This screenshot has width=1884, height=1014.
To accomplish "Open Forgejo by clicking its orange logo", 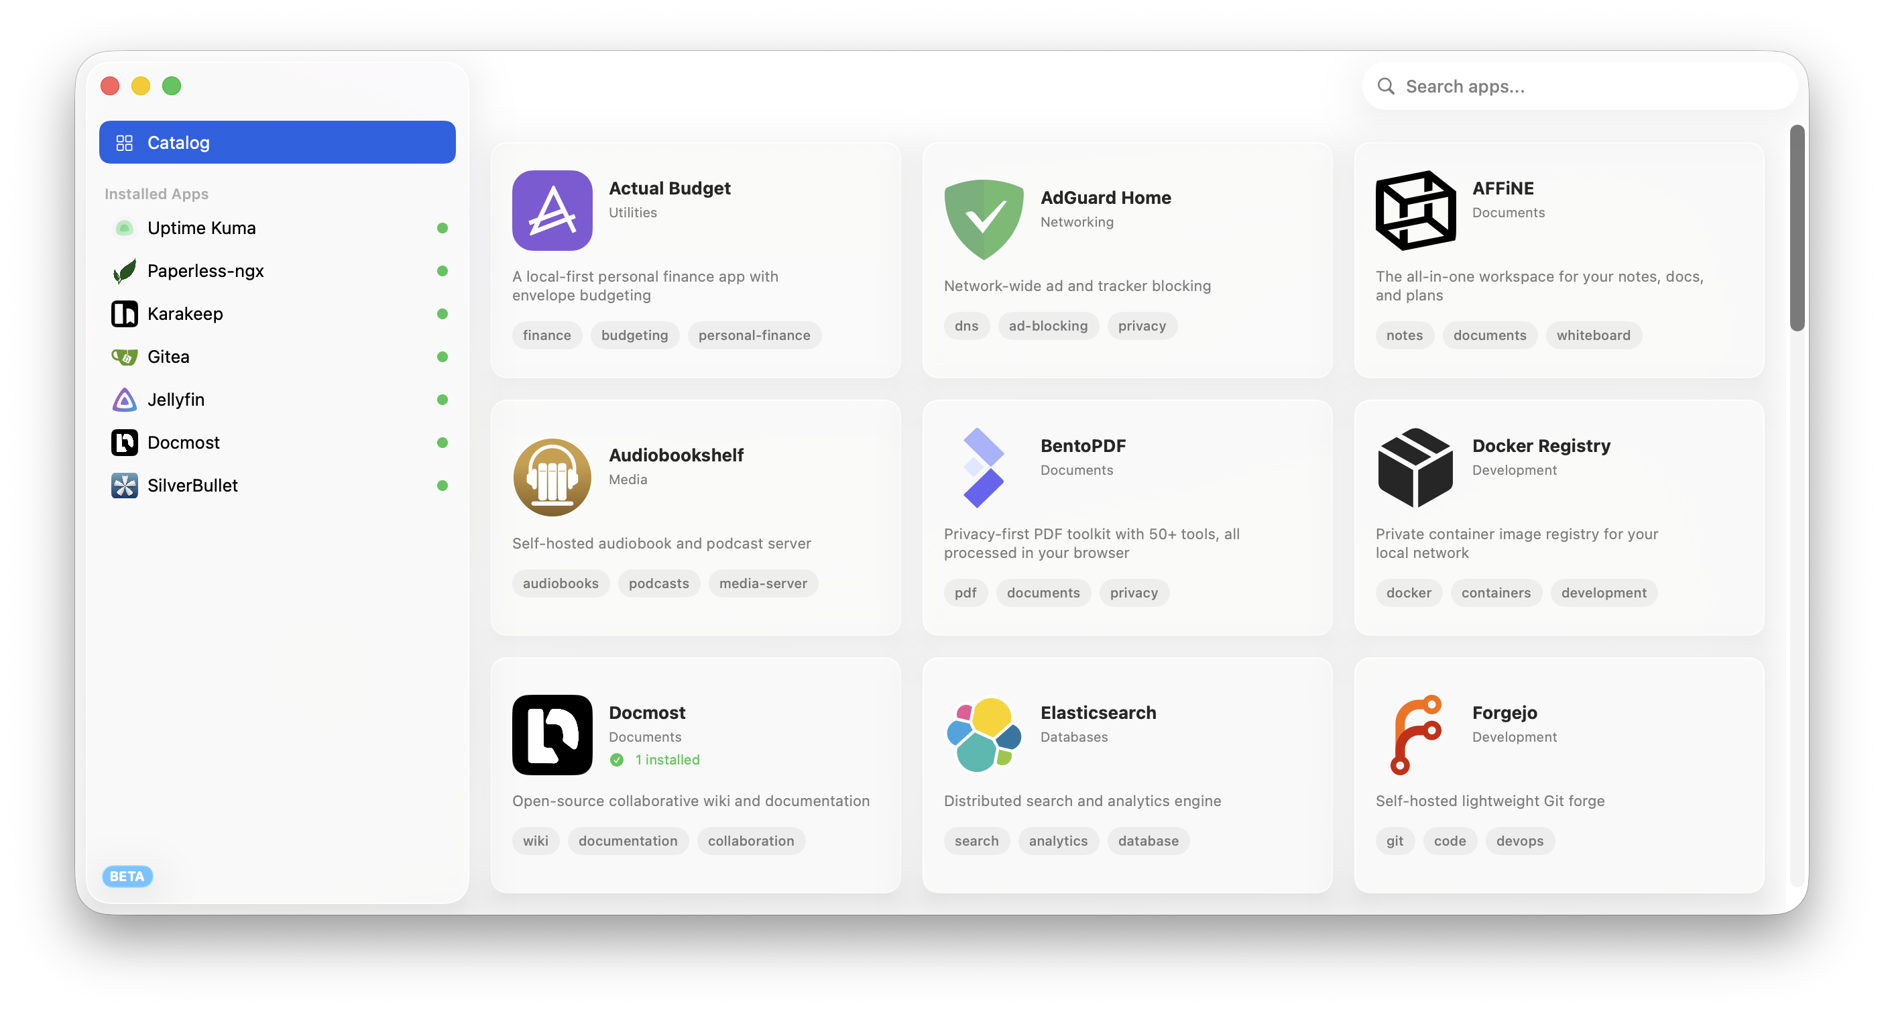I will pos(1416,734).
